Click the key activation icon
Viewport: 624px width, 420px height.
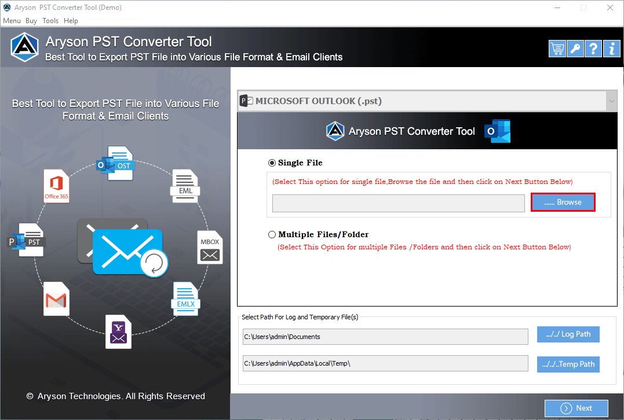coord(575,49)
